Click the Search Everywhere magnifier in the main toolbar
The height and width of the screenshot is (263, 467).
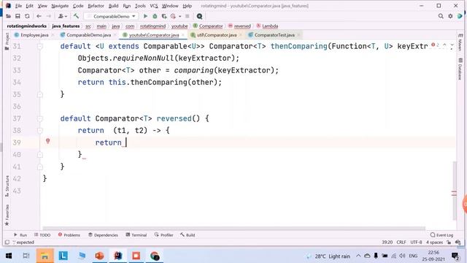point(199,16)
